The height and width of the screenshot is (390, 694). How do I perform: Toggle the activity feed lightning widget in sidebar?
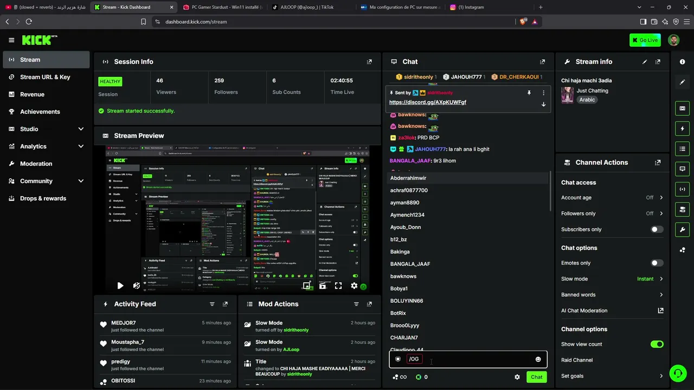[682, 129]
